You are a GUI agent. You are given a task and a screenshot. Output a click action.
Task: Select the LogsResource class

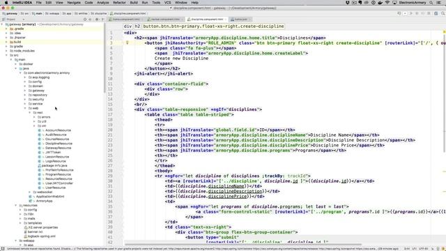coord(55,161)
